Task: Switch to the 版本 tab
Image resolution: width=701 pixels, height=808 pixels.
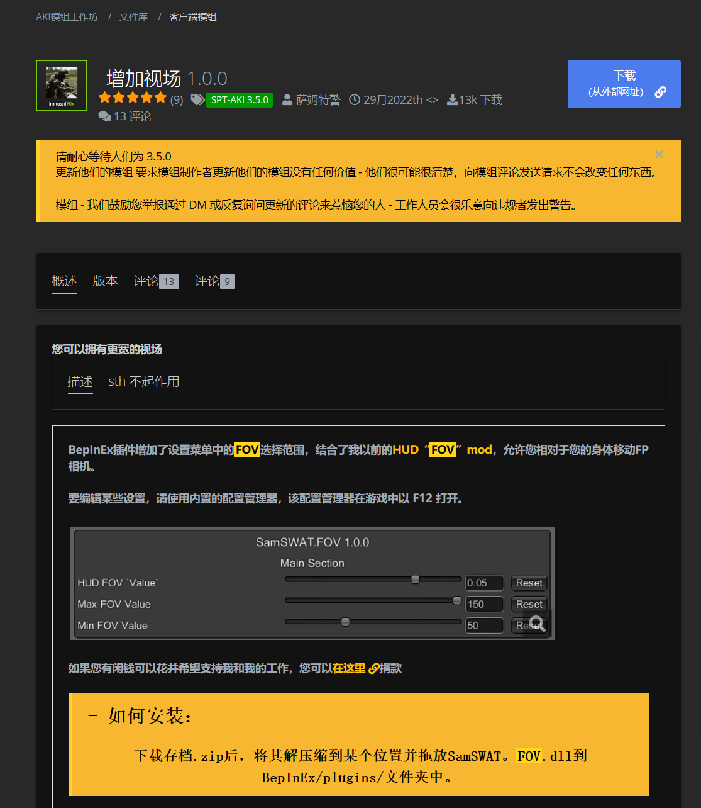Action: pyautogui.click(x=105, y=281)
